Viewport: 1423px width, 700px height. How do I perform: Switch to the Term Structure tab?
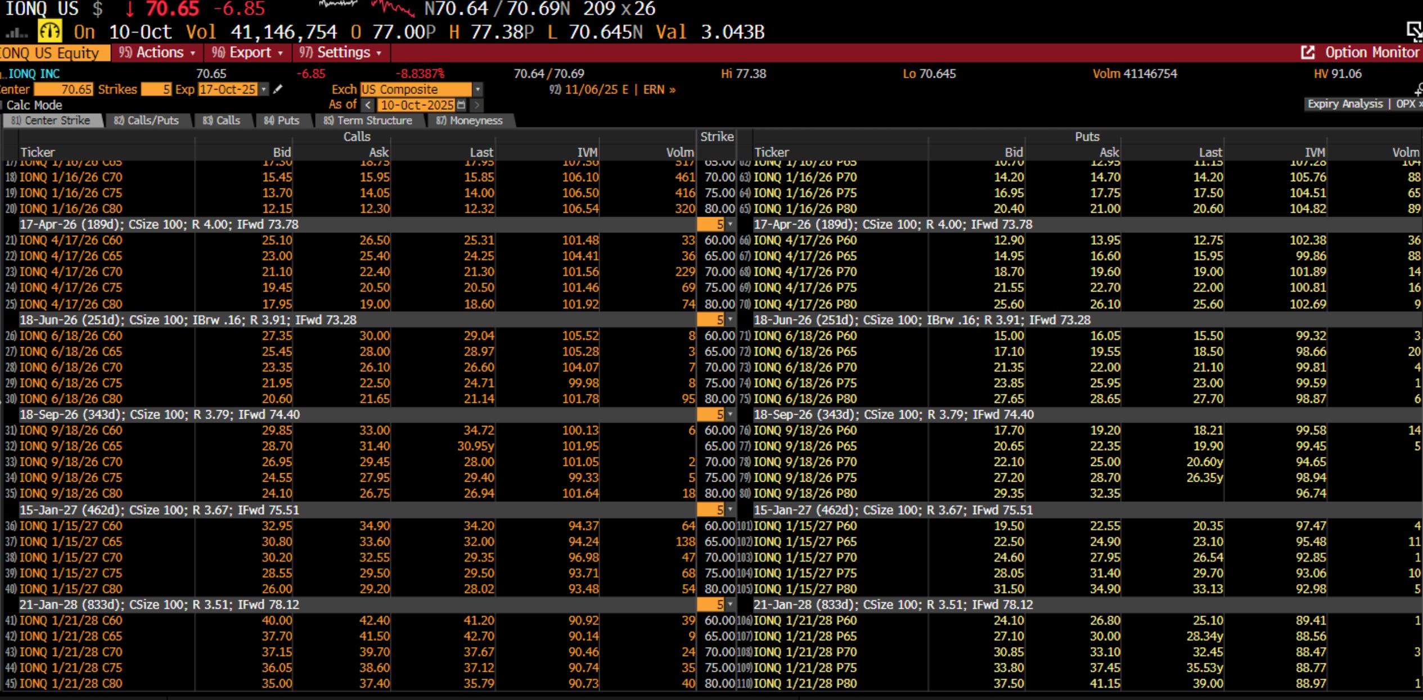(x=368, y=120)
